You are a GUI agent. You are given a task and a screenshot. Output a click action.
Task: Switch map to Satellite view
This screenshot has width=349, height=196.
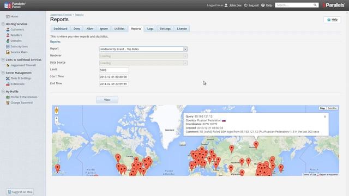(x=332, y=108)
